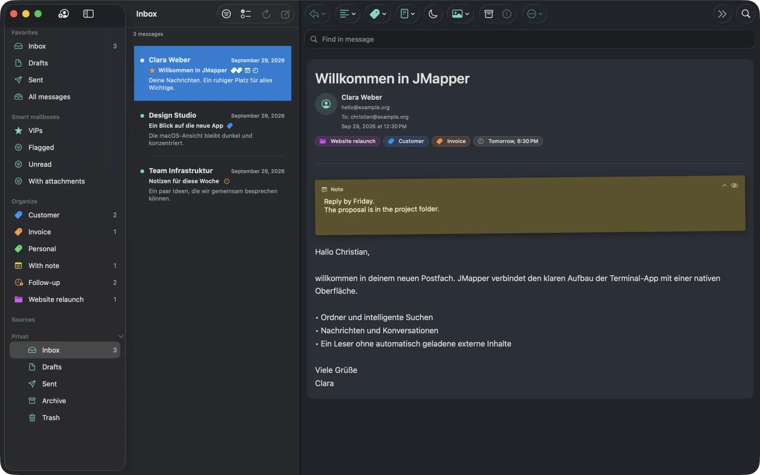760x475 pixels.
Task: Click star icon on Clara Weber message
Action: 152,70
